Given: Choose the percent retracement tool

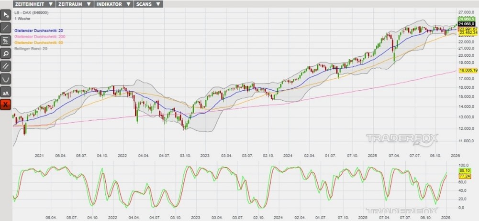Looking at the screenshot, I should 5,41.
